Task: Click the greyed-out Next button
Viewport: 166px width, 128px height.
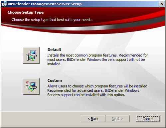Action: pos(118,119)
